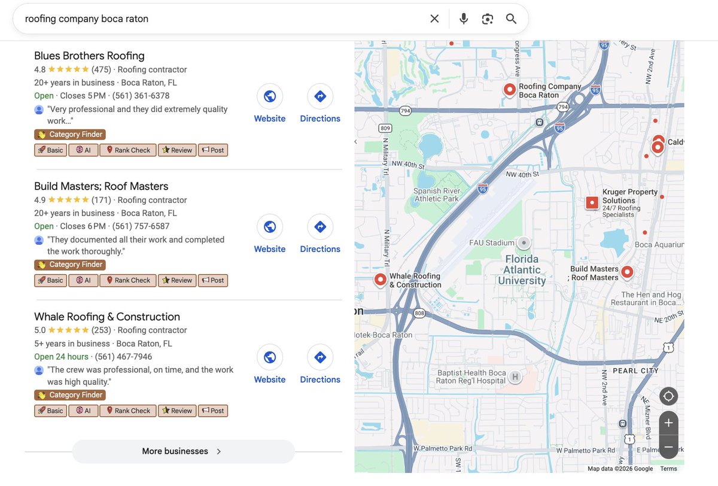This screenshot has height=486, width=718.
Task: Click the Boca Aquarium map label
Action: (x=659, y=245)
